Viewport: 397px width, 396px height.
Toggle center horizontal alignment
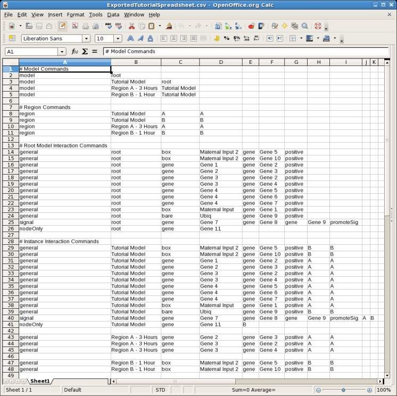pyautogui.click(x=173, y=38)
